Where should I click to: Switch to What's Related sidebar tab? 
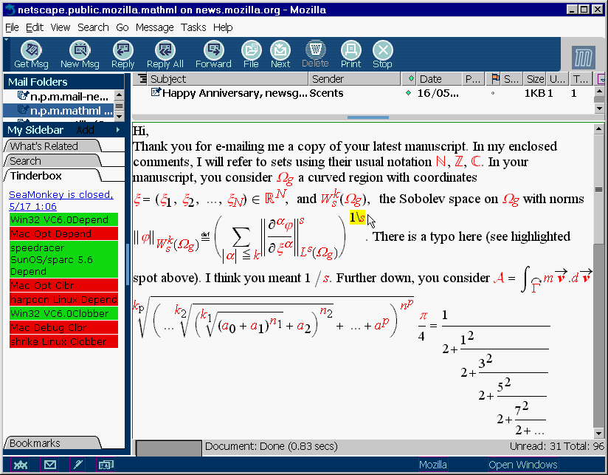[x=52, y=146]
